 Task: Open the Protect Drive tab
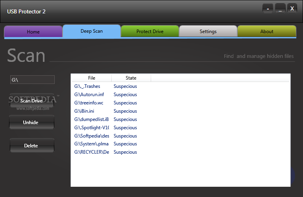tap(150, 32)
